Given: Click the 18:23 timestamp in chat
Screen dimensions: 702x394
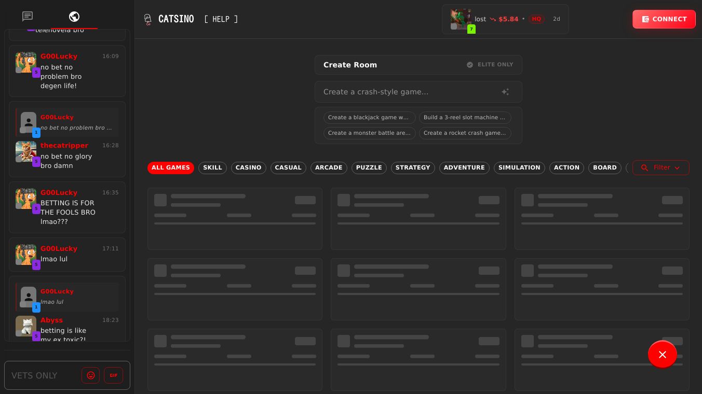Looking at the screenshot, I should click(x=111, y=320).
